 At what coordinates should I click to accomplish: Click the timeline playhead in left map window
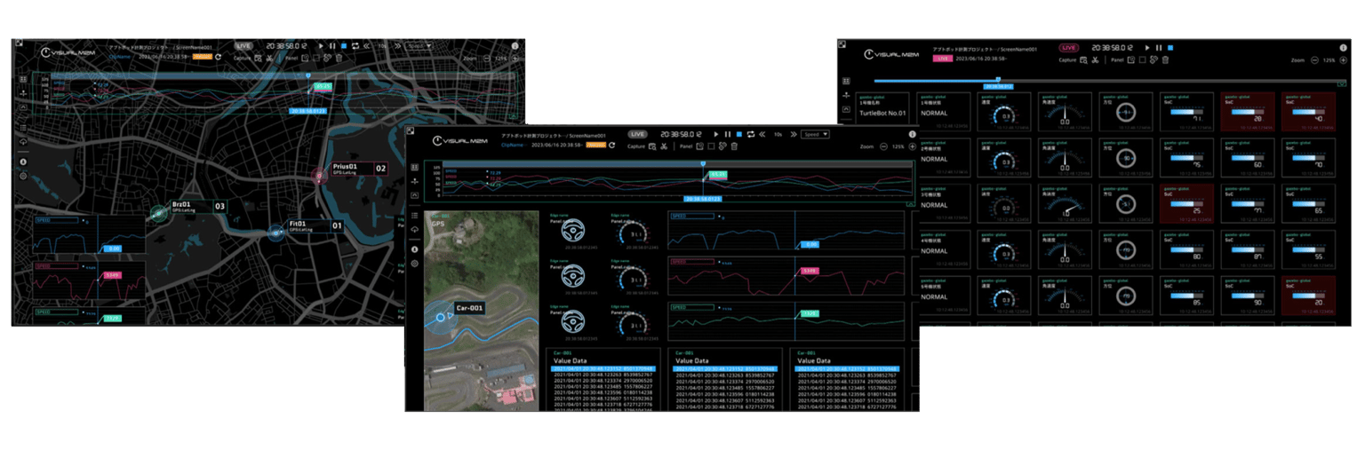point(308,75)
